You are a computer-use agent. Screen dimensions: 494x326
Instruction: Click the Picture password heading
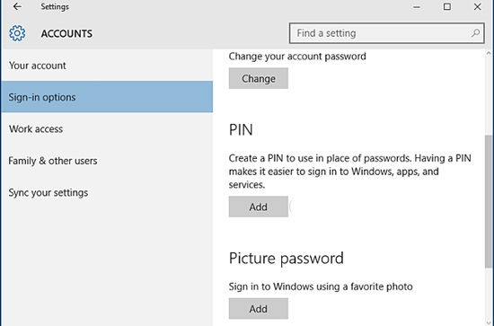click(x=286, y=259)
